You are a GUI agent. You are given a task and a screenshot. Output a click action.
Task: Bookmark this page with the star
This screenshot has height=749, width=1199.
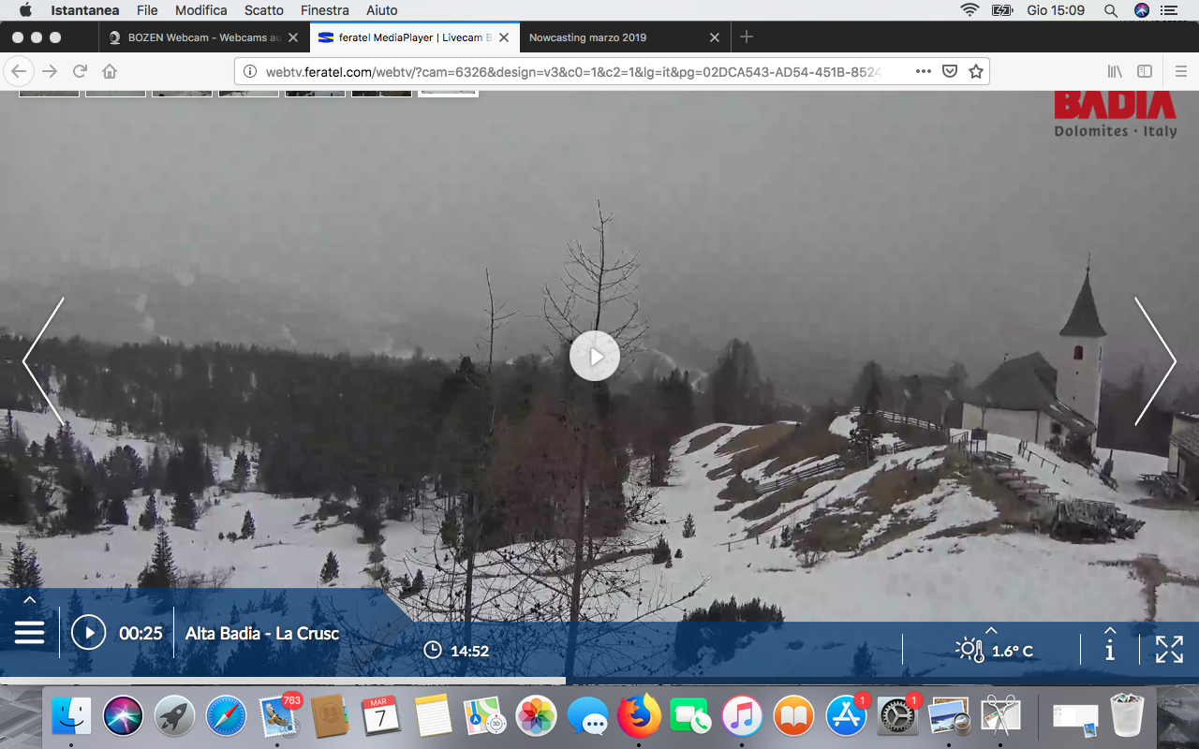[976, 71]
